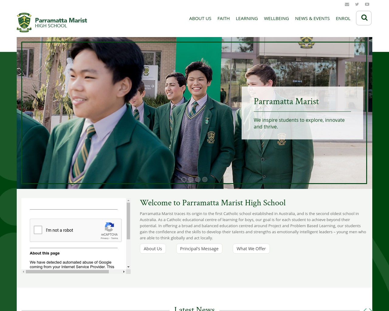Open reCAPTCHA Terms link

click(x=115, y=238)
